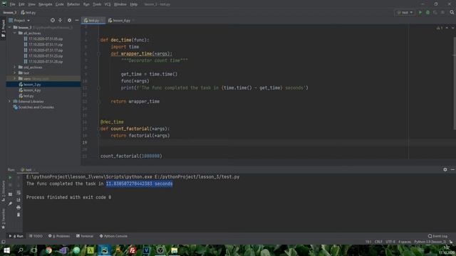The width and height of the screenshot is (456, 256).
Task: Open the VCS menu
Action: [108, 4]
